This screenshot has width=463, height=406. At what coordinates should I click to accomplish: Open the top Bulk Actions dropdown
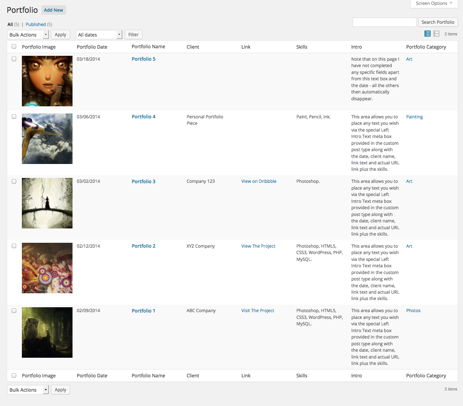tap(28, 35)
